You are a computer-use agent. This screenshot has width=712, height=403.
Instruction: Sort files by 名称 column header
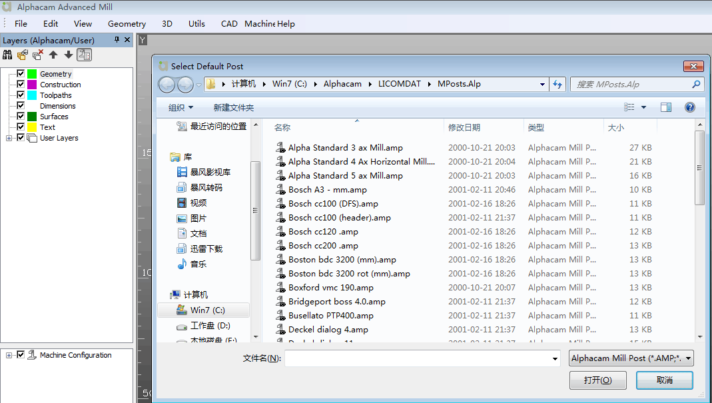358,128
